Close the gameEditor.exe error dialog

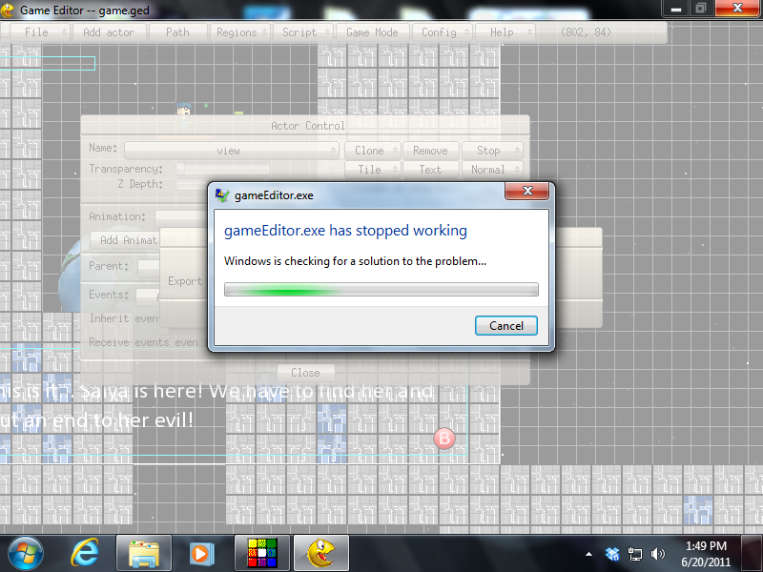click(527, 191)
